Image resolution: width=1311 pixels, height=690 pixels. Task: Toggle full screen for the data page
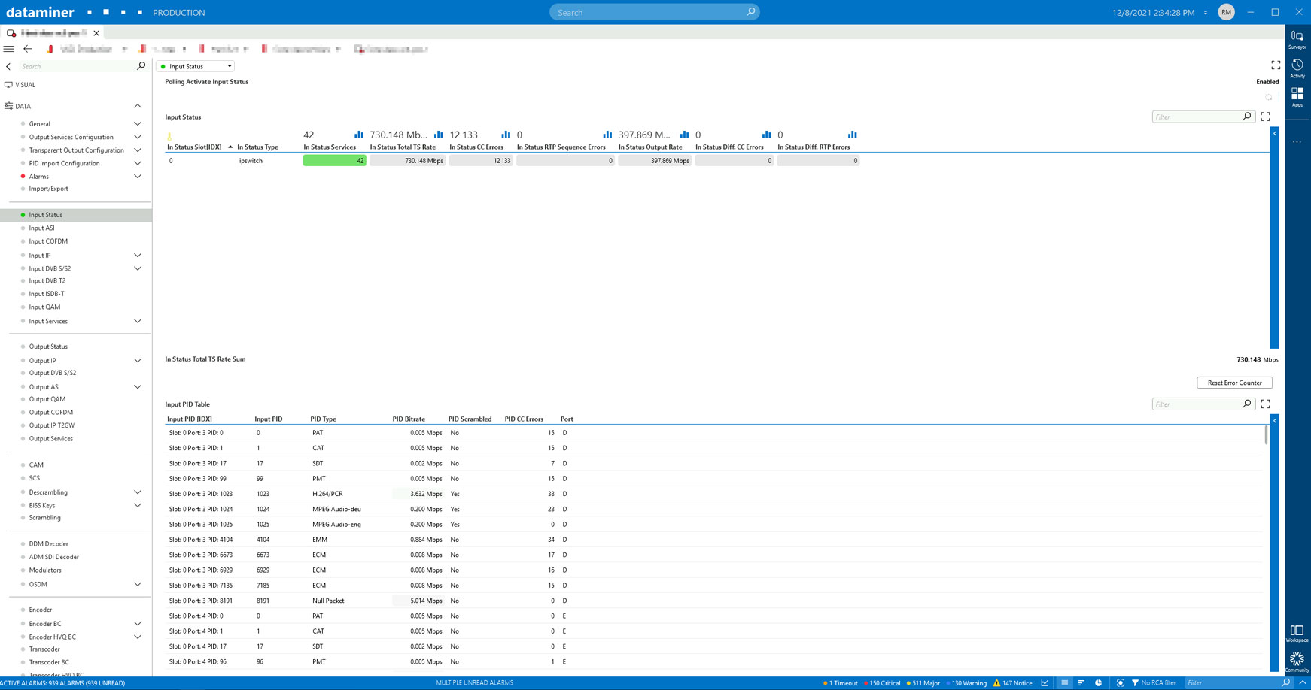point(1276,65)
